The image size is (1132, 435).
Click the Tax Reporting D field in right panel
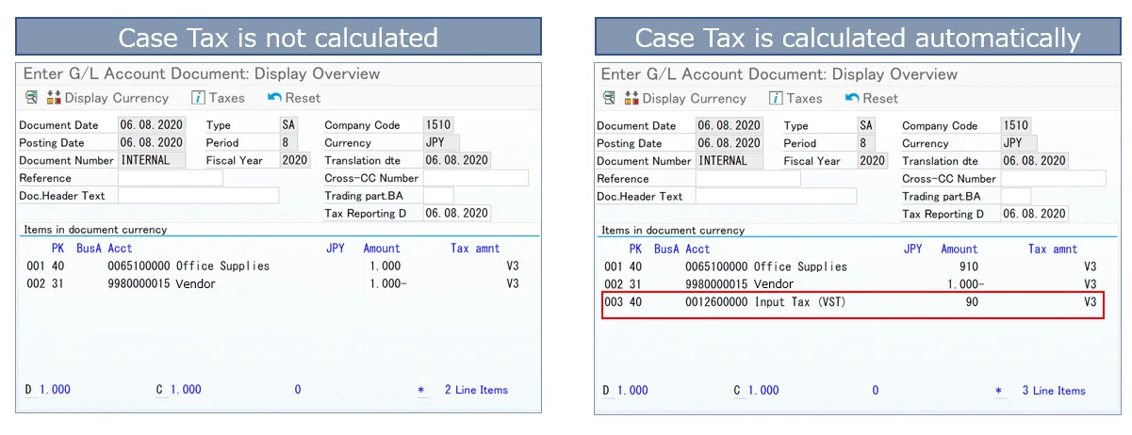coord(1034,214)
